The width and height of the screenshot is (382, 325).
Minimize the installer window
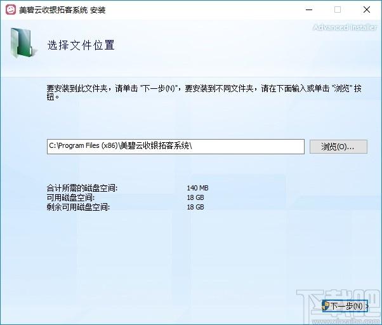coord(308,10)
